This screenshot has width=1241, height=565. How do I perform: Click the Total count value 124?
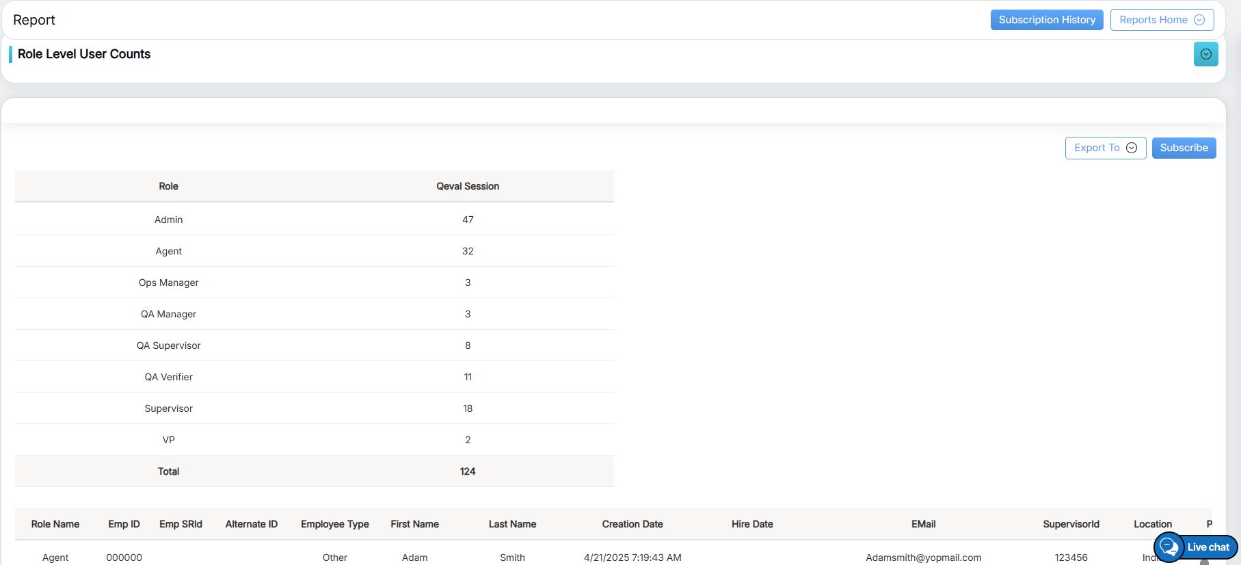(468, 471)
